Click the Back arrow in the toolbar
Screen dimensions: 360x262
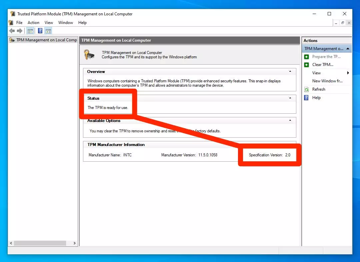pyautogui.click(x=12, y=31)
